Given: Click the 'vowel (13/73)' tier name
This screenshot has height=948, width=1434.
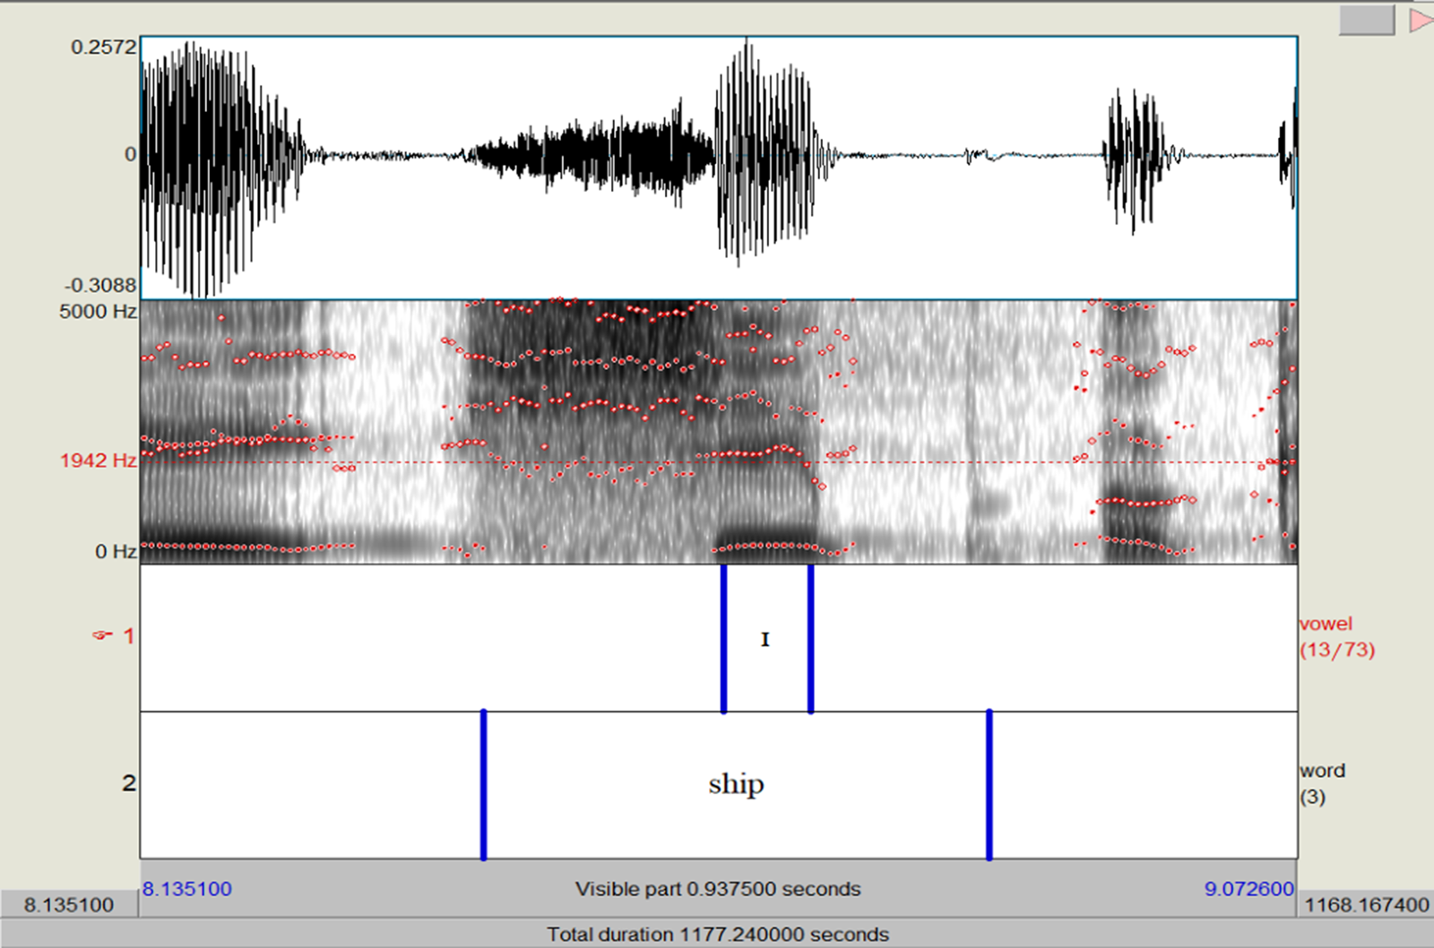Looking at the screenshot, I should point(1337,636).
